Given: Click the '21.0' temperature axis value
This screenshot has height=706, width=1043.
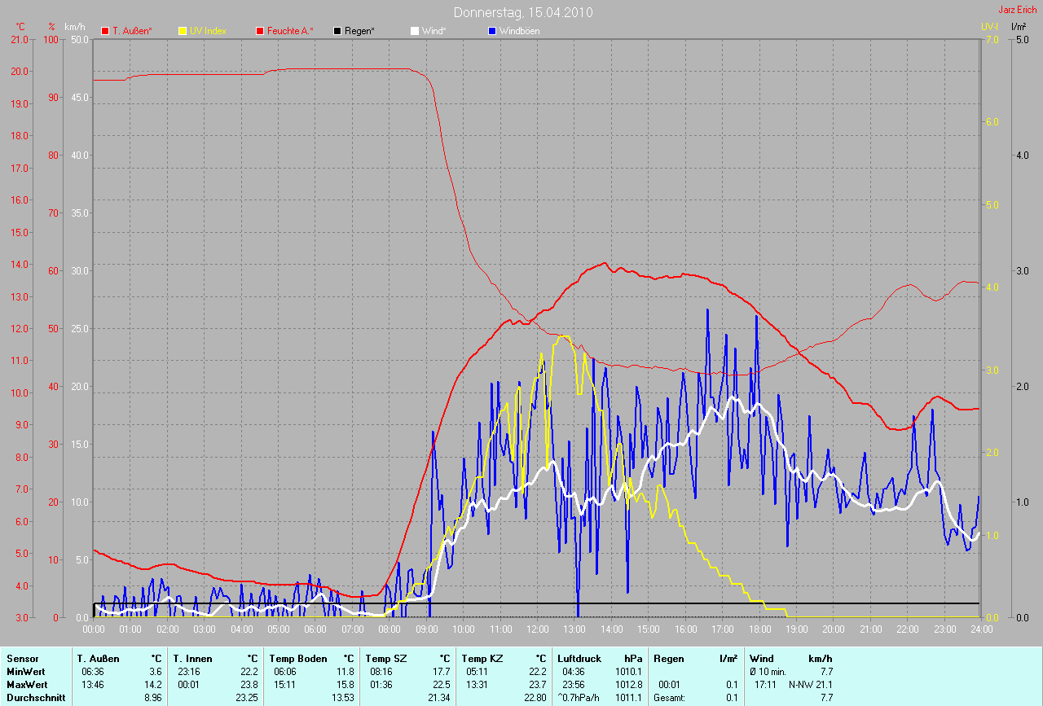Looking at the screenshot, I should tap(19, 39).
